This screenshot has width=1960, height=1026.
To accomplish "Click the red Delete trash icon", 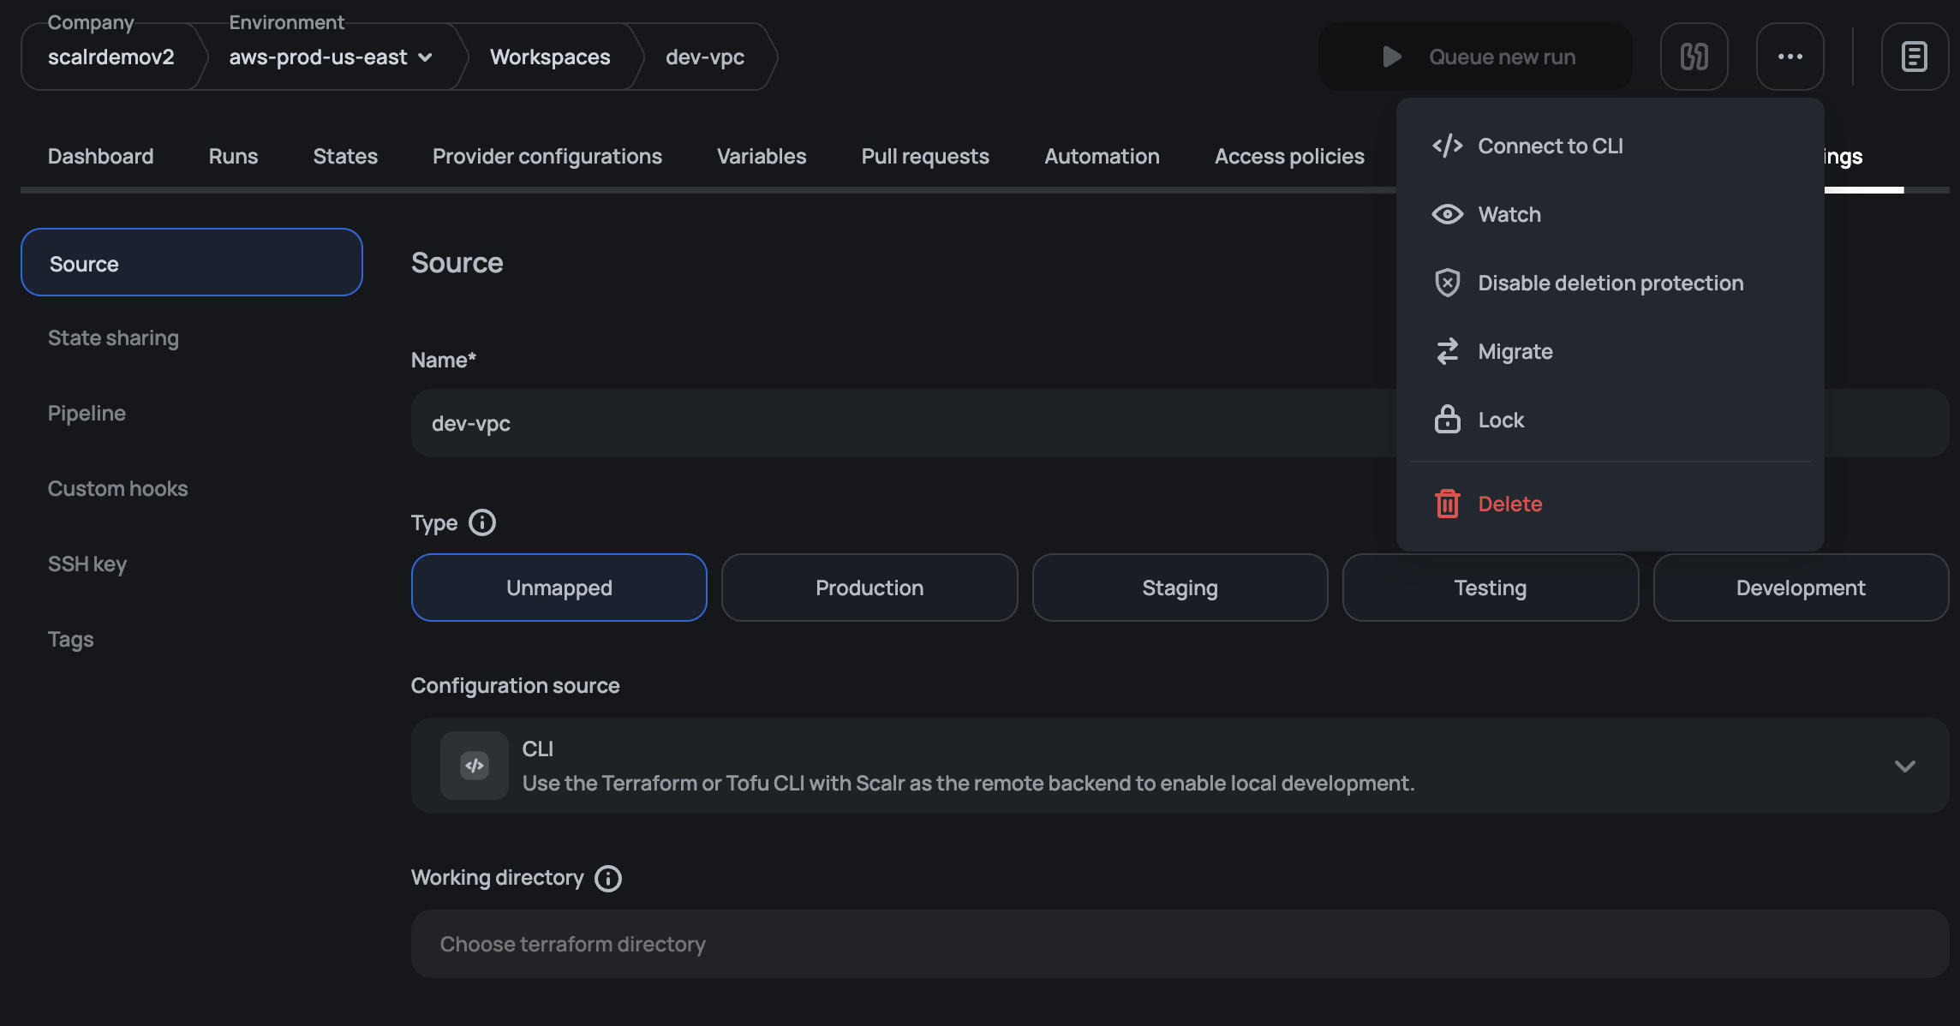I will 1447,504.
